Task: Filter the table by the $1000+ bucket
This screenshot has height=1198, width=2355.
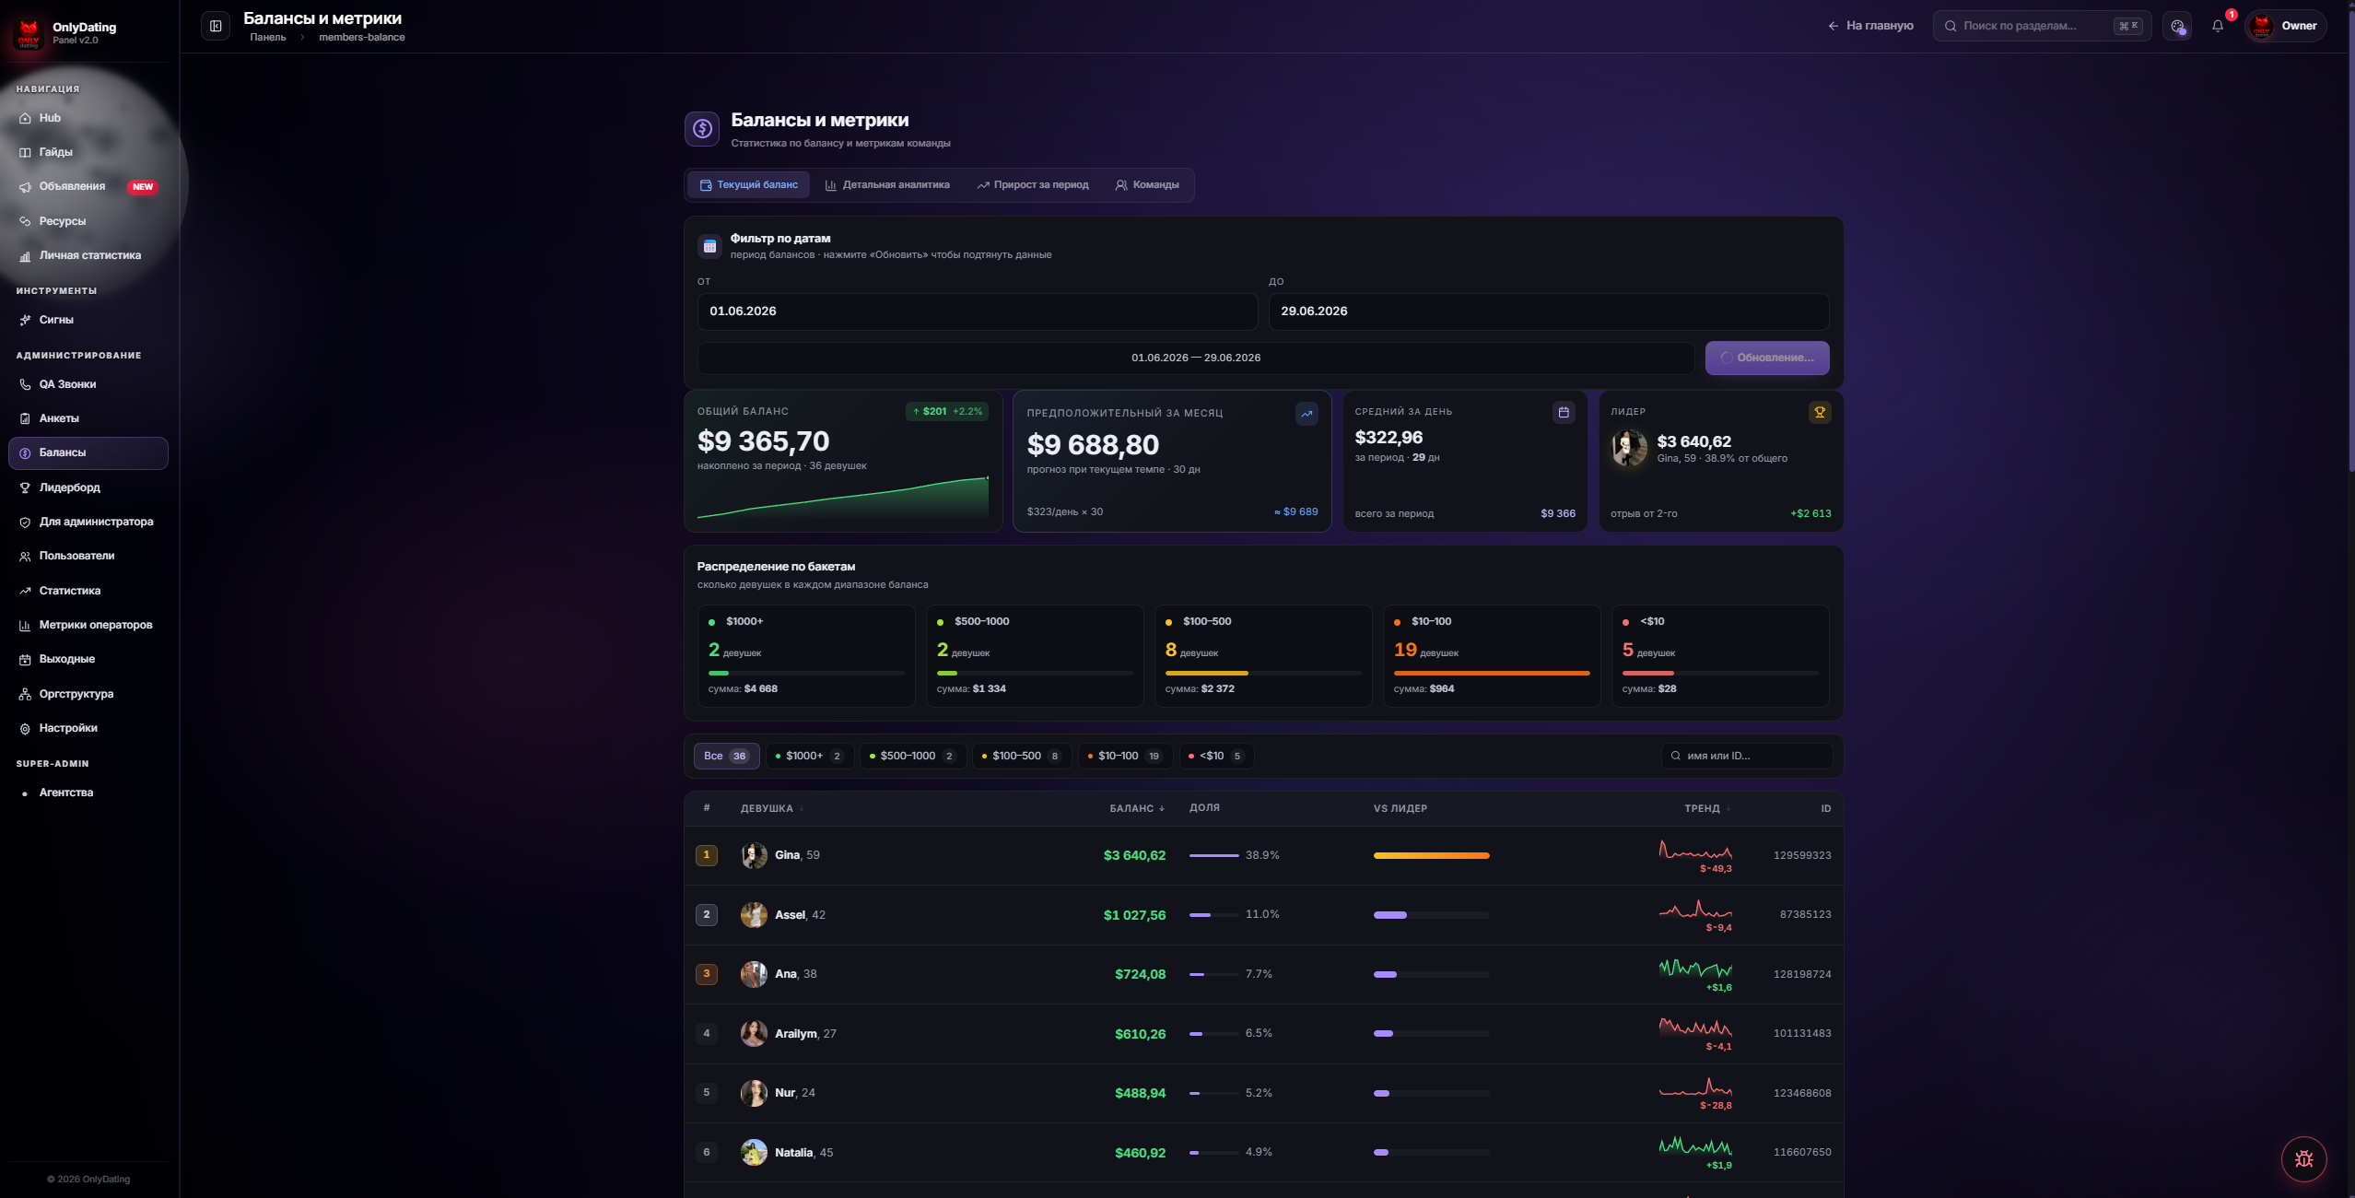Action: pyautogui.click(x=810, y=756)
